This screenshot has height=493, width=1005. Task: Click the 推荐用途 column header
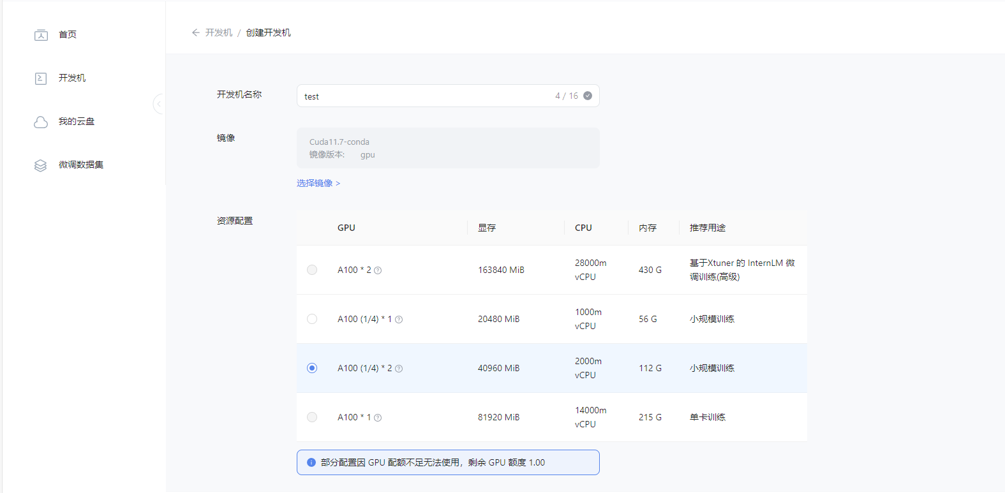point(708,228)
